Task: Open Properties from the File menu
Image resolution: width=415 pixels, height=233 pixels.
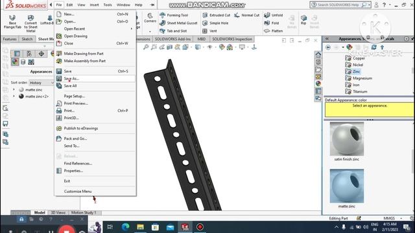Action: point(73,171)
